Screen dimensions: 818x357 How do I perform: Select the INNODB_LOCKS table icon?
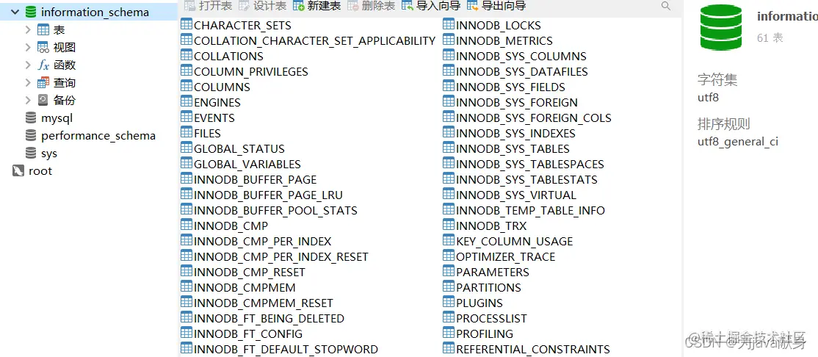(449, 24)
